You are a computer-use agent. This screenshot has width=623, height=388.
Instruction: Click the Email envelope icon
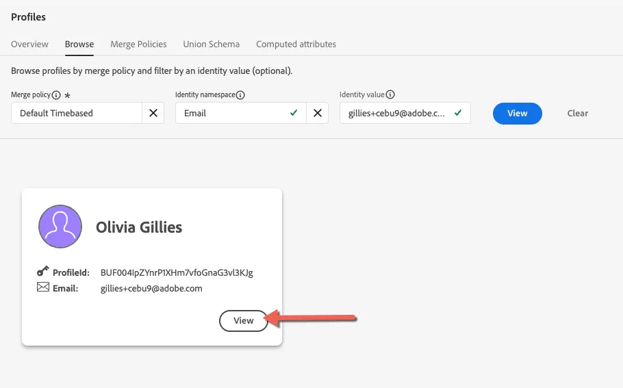(x=43, y=287)
